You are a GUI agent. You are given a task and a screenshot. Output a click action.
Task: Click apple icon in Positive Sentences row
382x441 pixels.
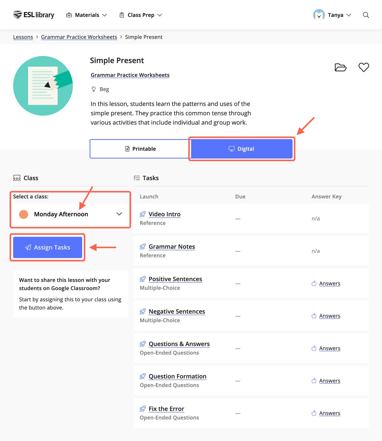click(x=314, y=283)
